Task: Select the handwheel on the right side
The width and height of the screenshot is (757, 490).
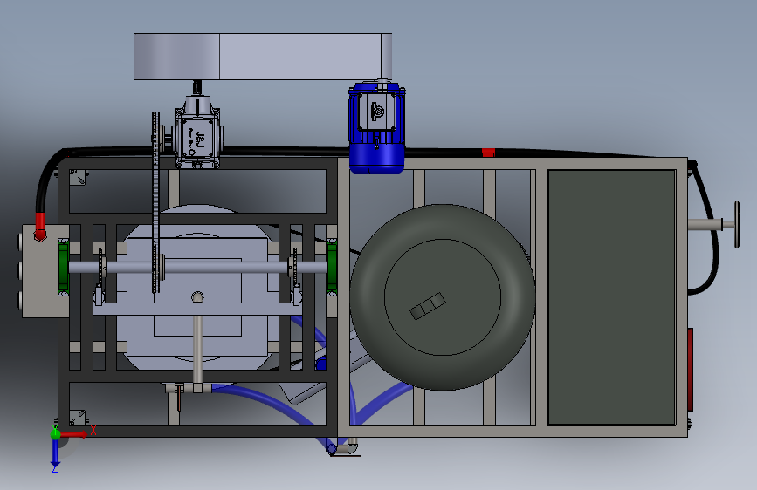Action: [737, 225]
